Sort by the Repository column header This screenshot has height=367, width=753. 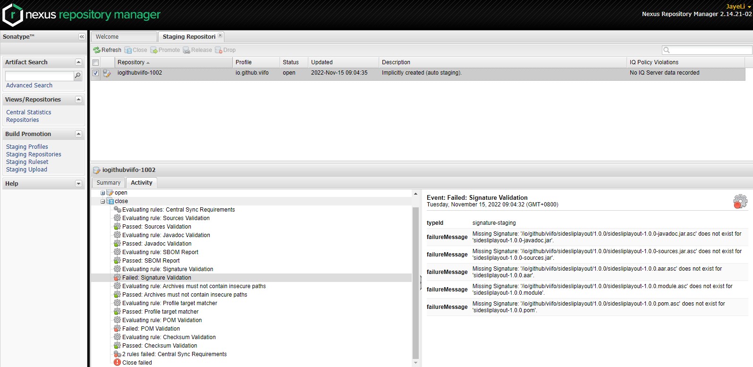pos(173,62)
